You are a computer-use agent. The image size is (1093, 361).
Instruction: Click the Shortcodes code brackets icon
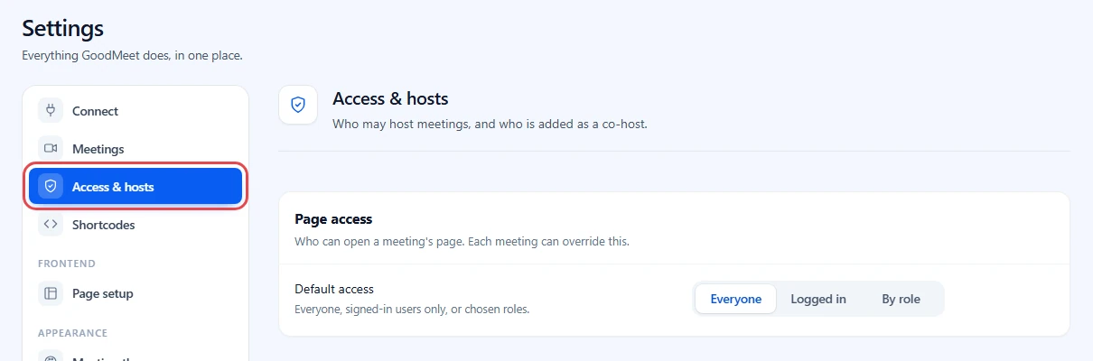tap(51, 225)
